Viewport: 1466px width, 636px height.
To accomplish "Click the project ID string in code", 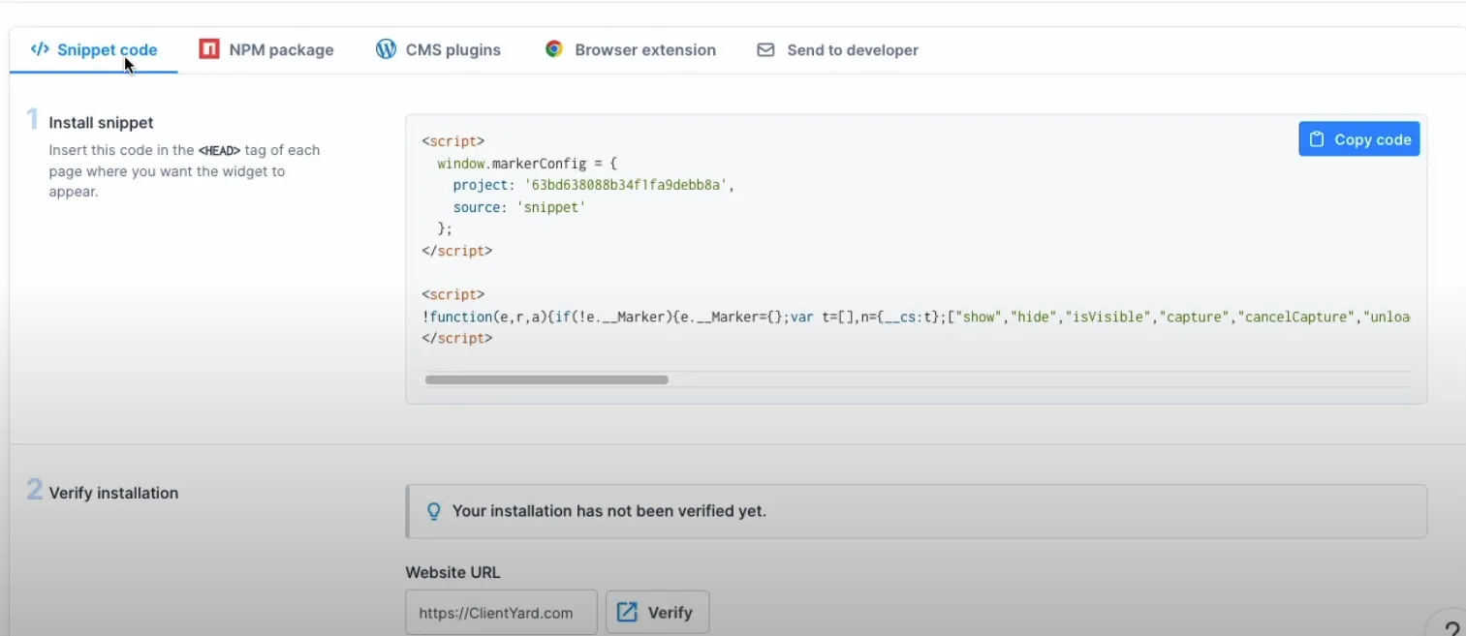I will pyautogui.click(x=627, y=185).
